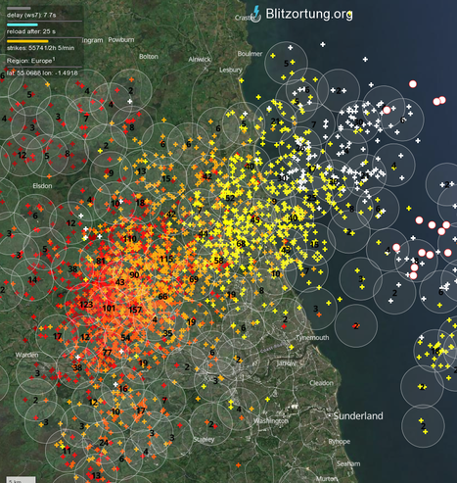Click the Cleadon place label
The image size is (457, 483).
coord(321,383)
